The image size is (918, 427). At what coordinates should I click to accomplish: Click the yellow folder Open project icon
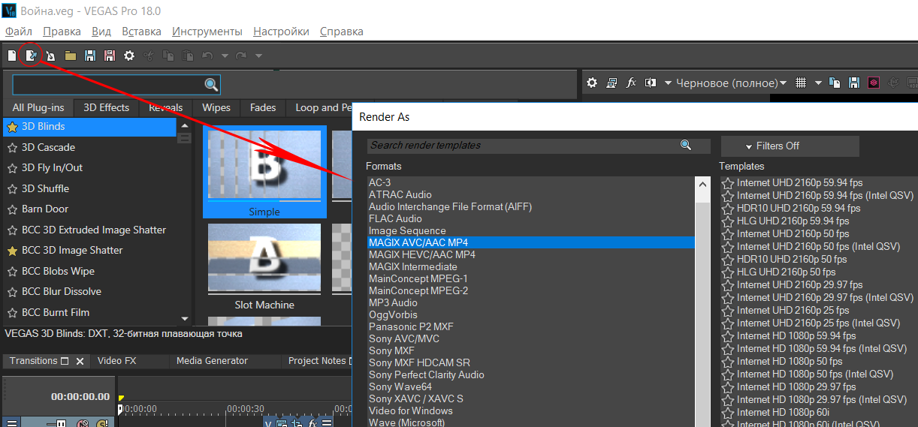coord(71,56)
